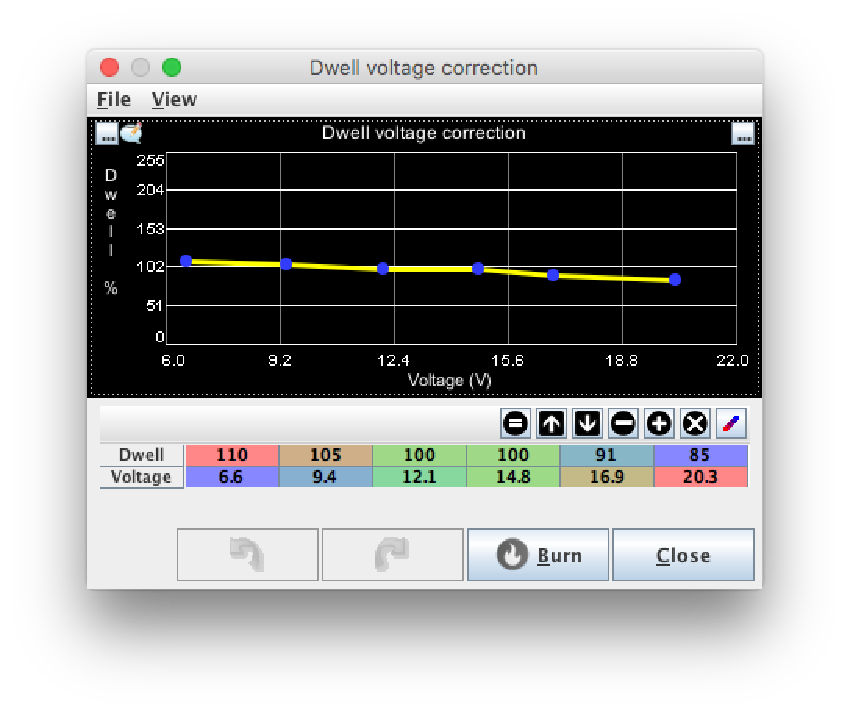Viewport: 850px width, 714px height.
Task: Click the Burn button
Action: [537, 555]
